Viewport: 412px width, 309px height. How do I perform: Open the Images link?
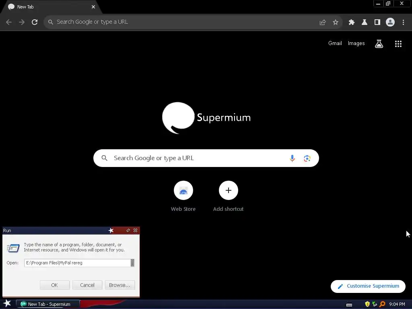(x=356, y=43)
